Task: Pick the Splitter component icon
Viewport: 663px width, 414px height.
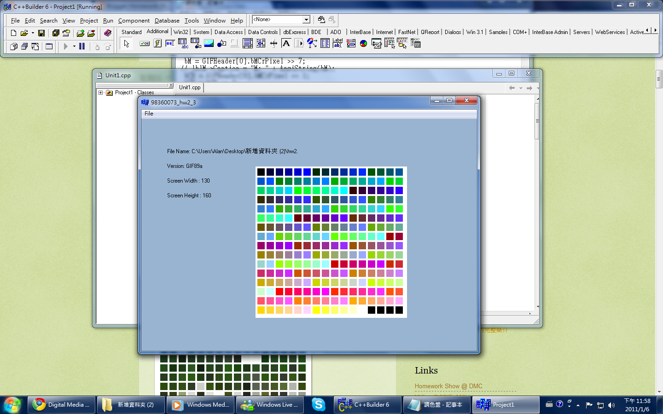Action: click(x=273, y=44)
